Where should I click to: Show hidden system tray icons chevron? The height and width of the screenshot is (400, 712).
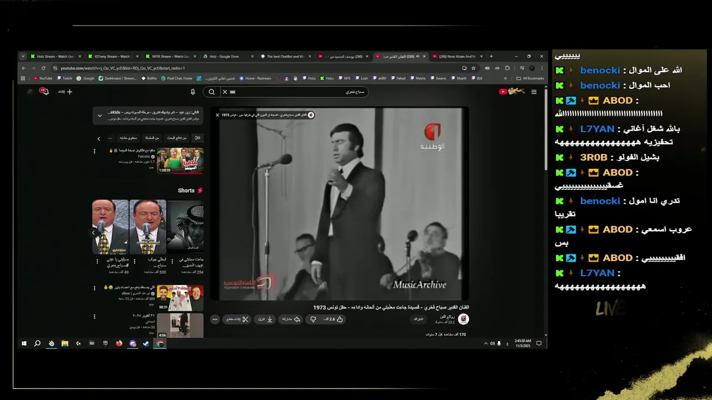486,344
